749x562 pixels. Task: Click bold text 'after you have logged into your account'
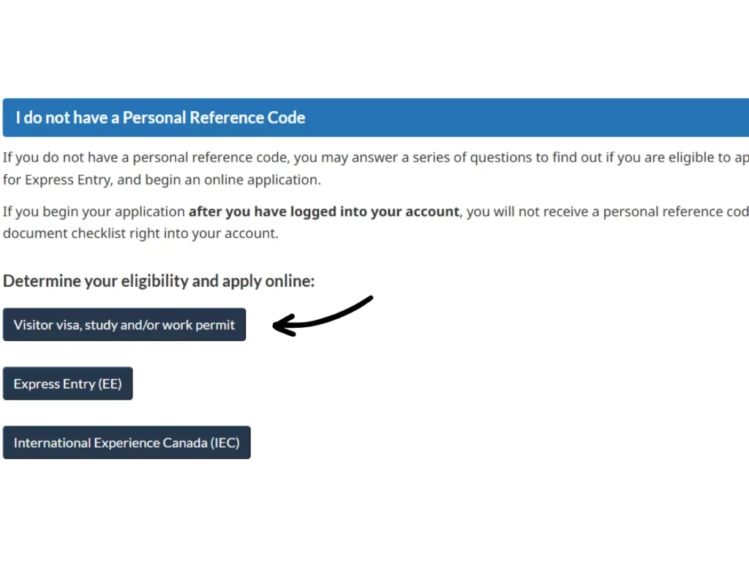click(x=323, y=212)
